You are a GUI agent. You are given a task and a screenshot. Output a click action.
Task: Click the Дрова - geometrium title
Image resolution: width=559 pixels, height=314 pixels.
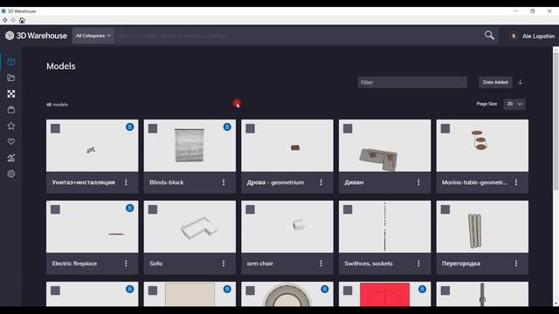275,182
